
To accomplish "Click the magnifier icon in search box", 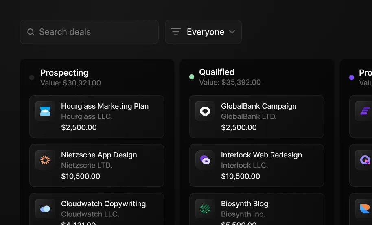I will point(31,32).
